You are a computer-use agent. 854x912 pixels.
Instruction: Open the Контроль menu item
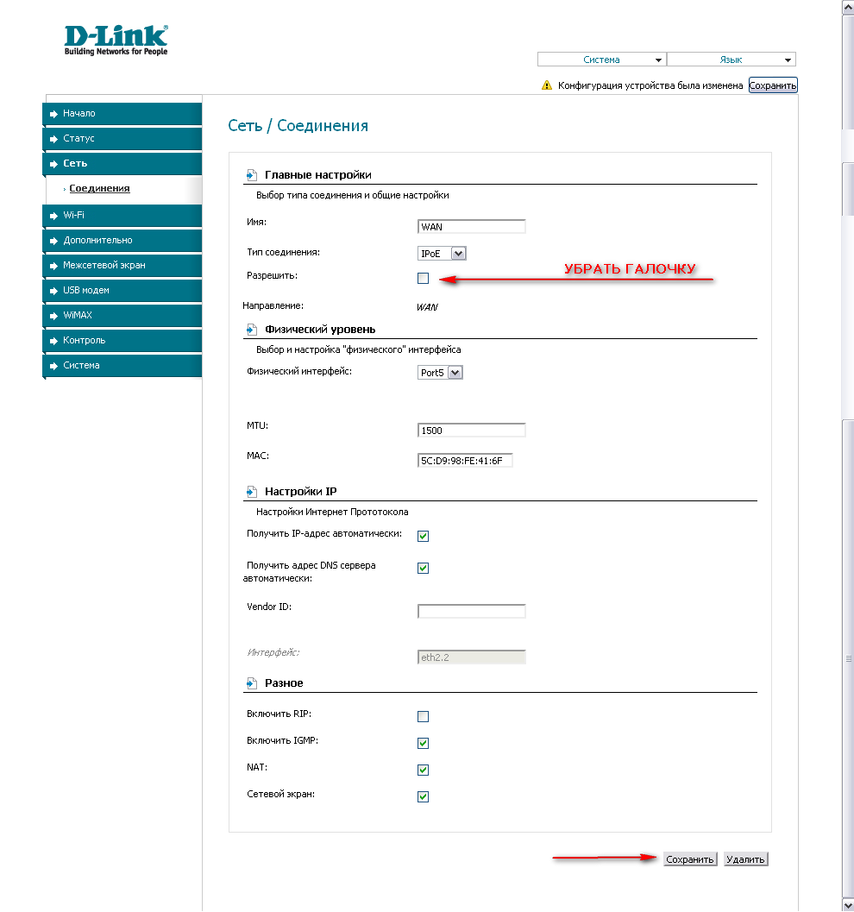pyautogui.click(x=122, y=340)
